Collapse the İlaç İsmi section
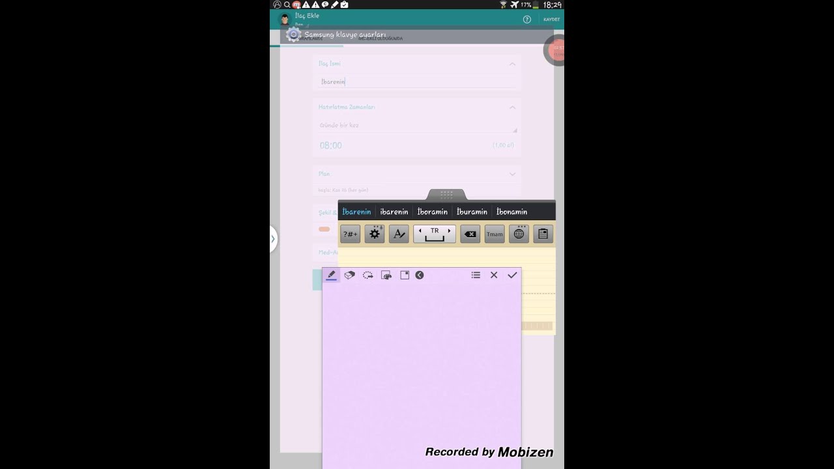 pos(512,64)
